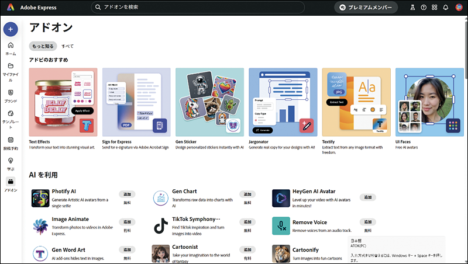Open My Files (マイファイル) in the sidebar
The image size is (468, 264).
[x=11, y=72]
